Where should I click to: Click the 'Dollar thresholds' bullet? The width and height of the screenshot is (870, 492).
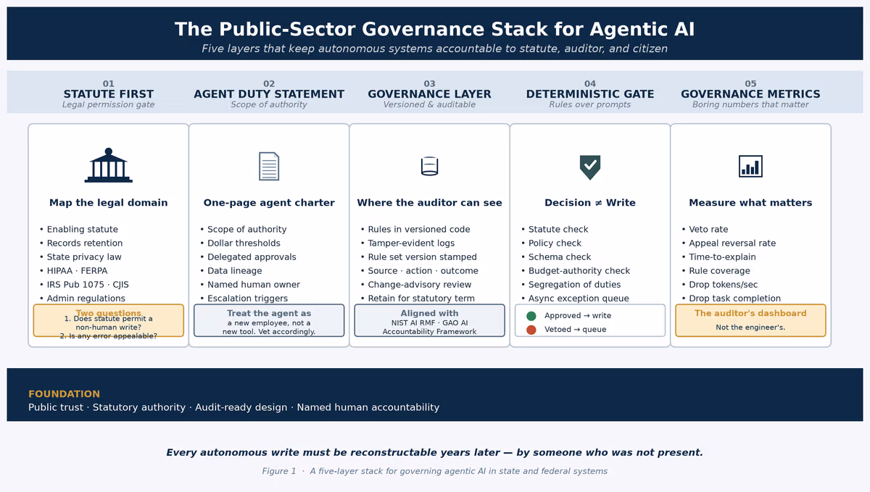coord(240,243)
